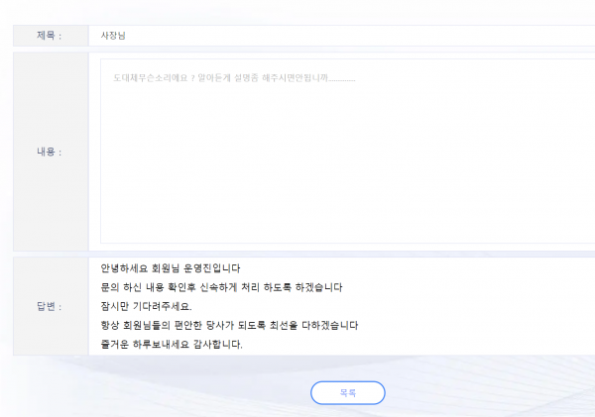
Task: Click the 내용 field label
Action: tap(50, 152)
